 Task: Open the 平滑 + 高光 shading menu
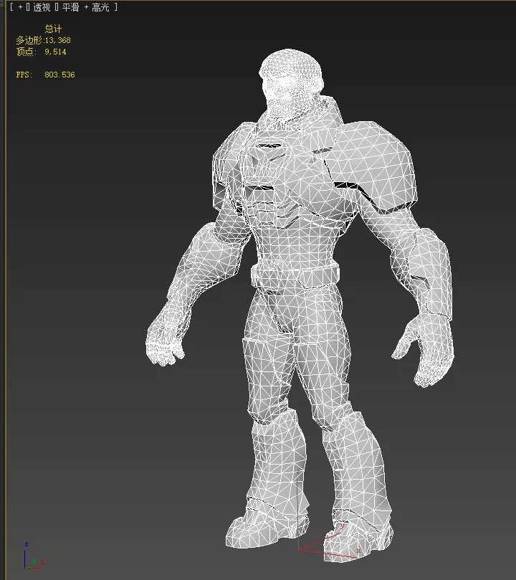tap(85, 7)
